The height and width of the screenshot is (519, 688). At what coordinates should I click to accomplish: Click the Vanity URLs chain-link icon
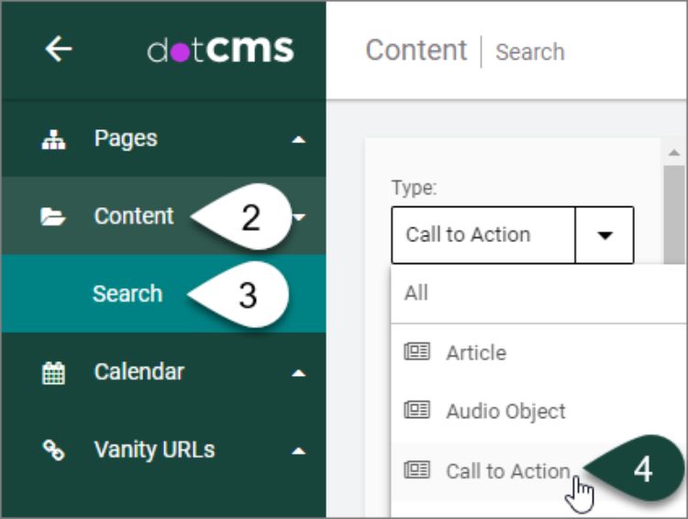click(53, 450)
